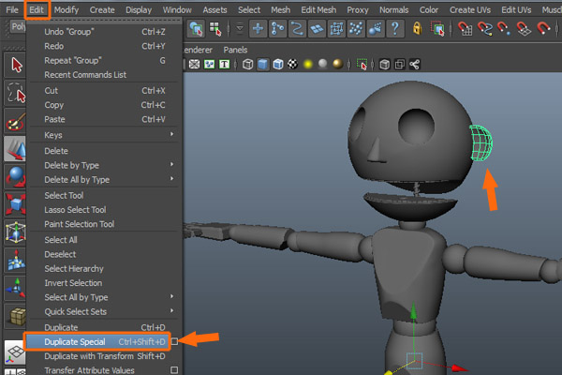Click the selected ear wireframe mesh
Screen dimensions: 562x375
[481, 144]
